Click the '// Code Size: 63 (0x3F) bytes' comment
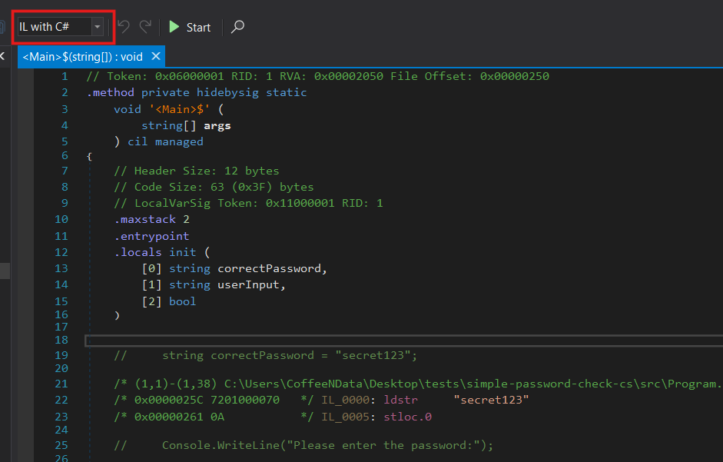The height and width of the screenshot is (462, 723). pos(214,187)
